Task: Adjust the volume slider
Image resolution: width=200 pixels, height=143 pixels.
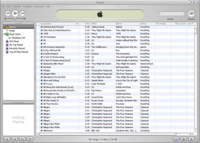Action: click(x=15, y=19)
